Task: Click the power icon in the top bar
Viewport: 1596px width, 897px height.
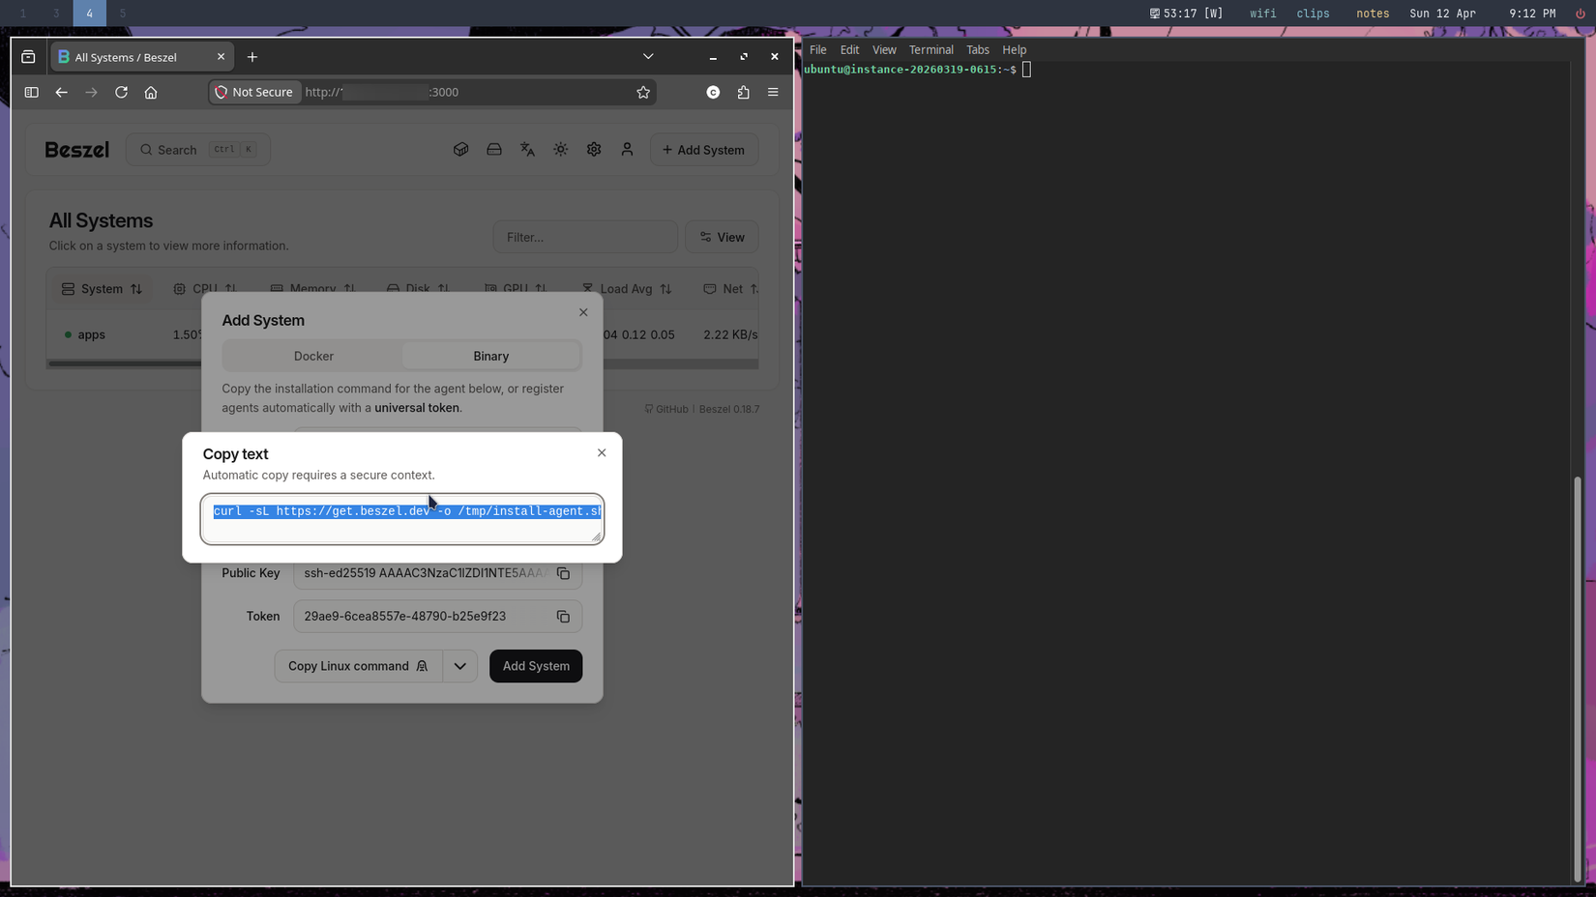Action: coord(1581,14)
